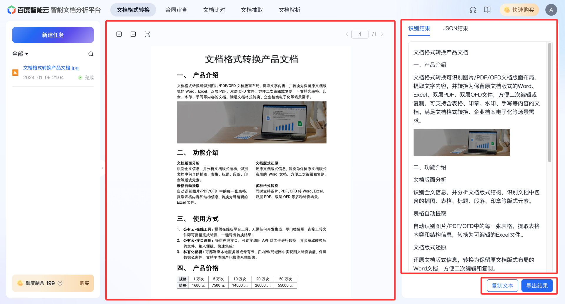Click the 一、产品介绍 heading in results
Image resolution: width=565 pixels, height=304 pixels.
(x=430, y=65)
